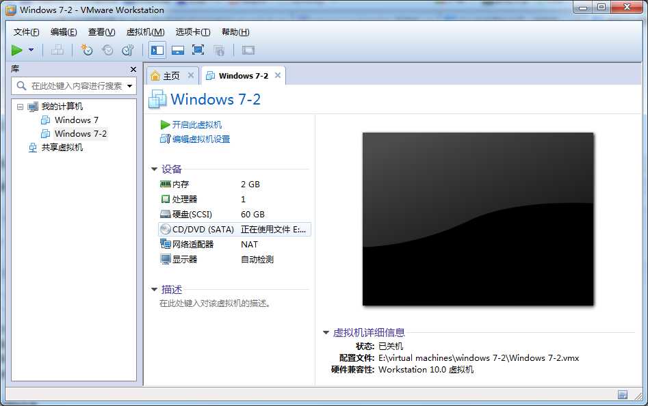The image size is (648, 406).
Task: Click the Windows 7-2 page heading
Action: point(216,99)
